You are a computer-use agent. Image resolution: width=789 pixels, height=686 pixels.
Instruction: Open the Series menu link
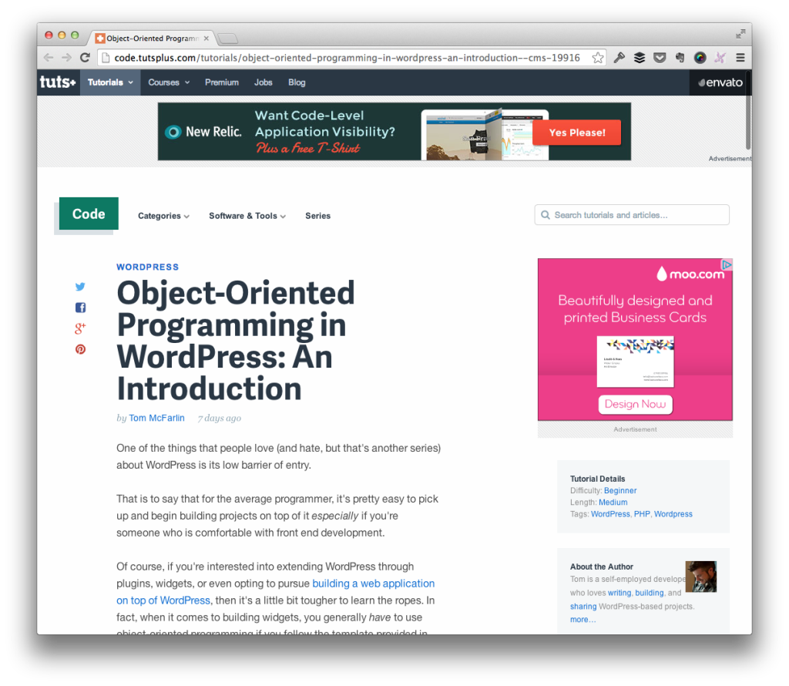317,216
